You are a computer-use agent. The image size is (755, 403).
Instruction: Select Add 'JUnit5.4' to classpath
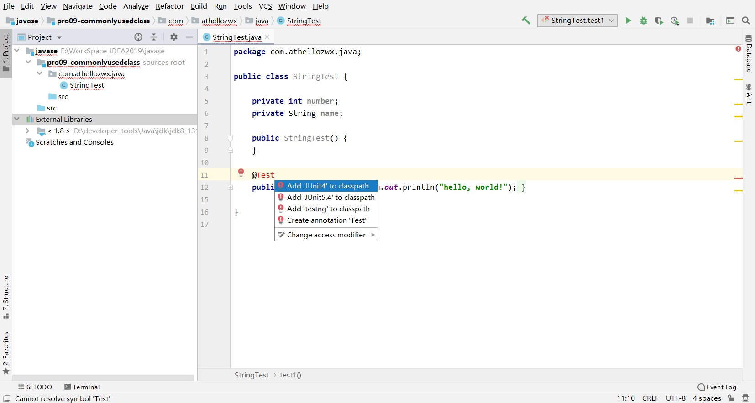click(326, 197)
